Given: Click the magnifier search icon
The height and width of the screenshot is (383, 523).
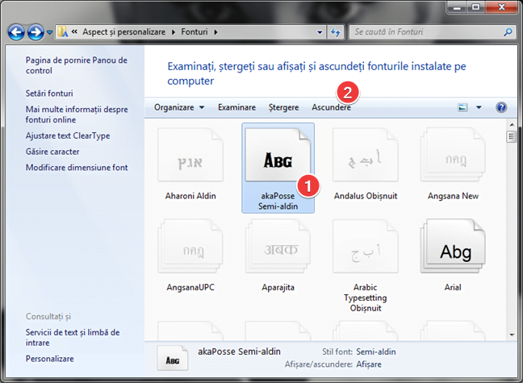Looking at the screenshot, I should pyautogui.click(x=508, y=32).
